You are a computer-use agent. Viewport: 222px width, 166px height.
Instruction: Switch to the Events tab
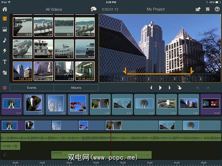(x=32, y=88)
